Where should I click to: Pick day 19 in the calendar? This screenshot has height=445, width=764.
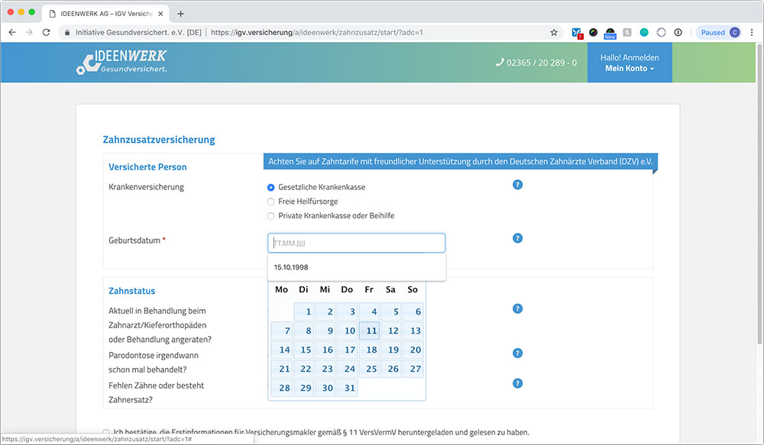click(391, 350)
